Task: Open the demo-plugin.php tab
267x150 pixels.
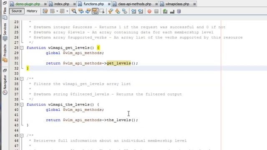Action: (x=28, y=4)
